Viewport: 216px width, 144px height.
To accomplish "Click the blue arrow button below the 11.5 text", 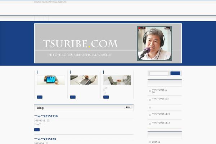I will (106, 97).
